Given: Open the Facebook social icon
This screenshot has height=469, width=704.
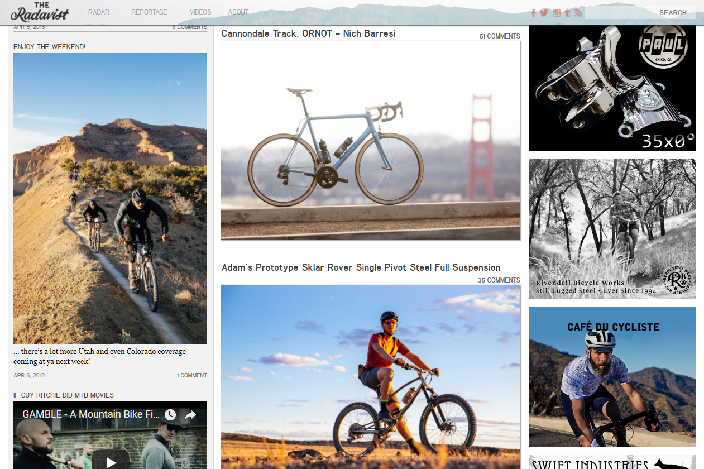Looking at the screenshot, I should pos(533,13).
